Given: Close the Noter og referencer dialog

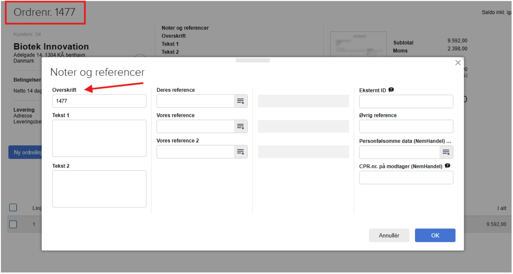Looking at the screenshot, I should coord(458,63).
